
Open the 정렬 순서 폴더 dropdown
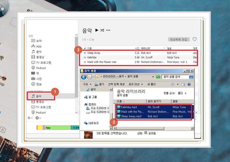click(182, 93)
